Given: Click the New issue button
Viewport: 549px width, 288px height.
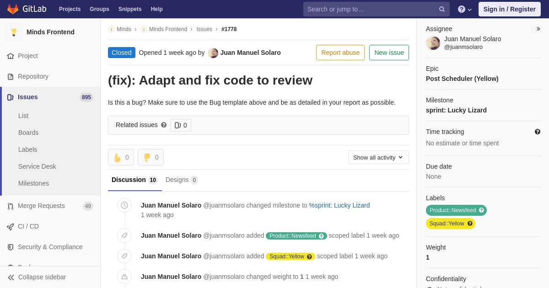Looking at the screenshot, I should point(389,53).
